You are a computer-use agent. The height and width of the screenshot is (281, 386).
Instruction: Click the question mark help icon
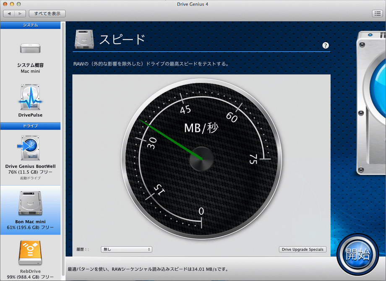[x=326, y=46]
